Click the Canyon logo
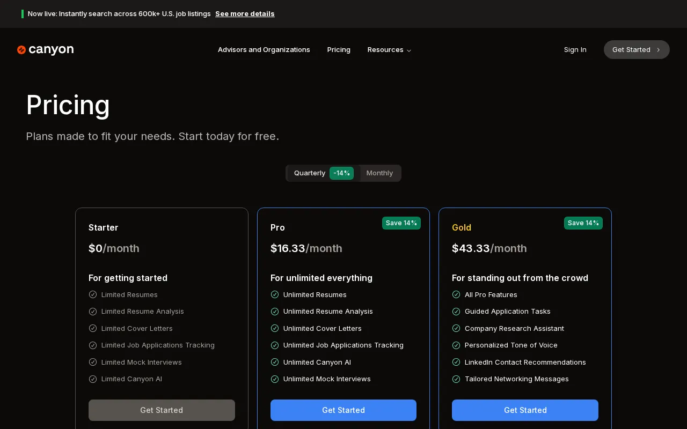 (45, 50)
